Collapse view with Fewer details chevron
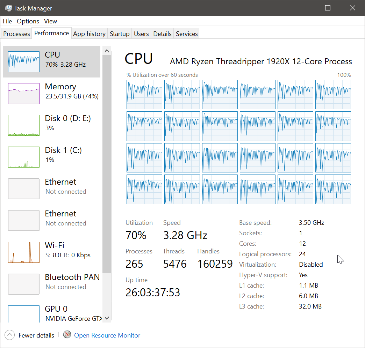 coord(10,335)
